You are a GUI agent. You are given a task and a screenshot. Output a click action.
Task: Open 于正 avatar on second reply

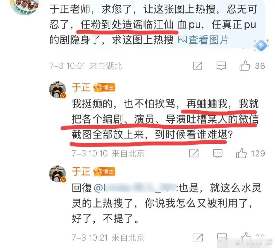coord(58,174)
